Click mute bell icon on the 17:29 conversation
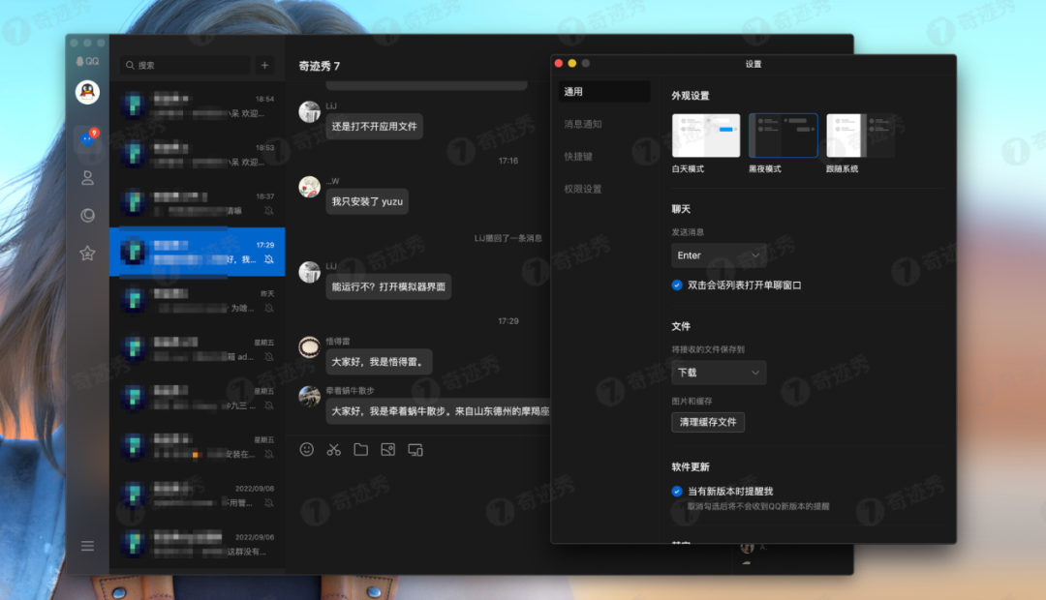 point(269,259)
